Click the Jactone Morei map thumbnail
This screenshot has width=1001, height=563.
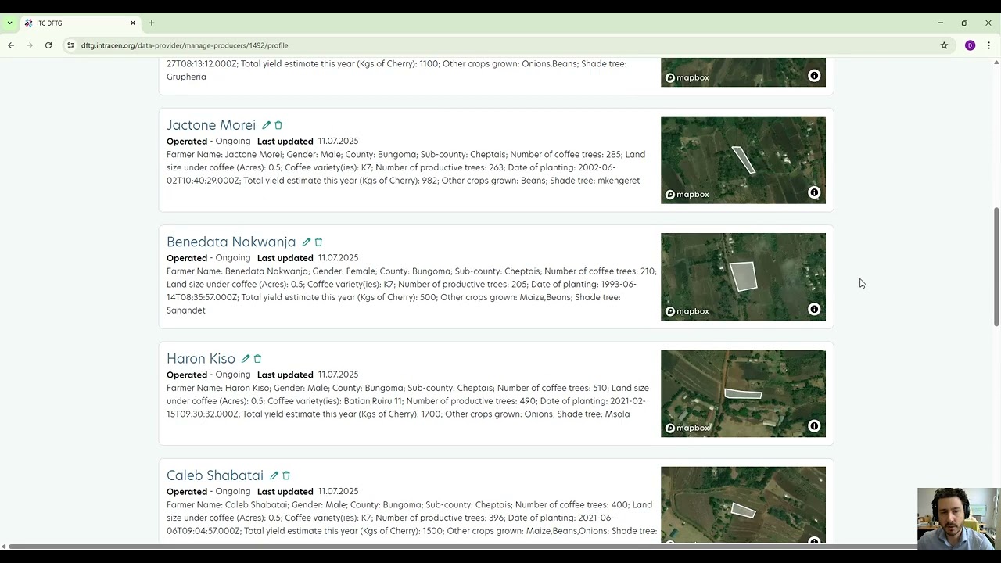tap(743, 160)
